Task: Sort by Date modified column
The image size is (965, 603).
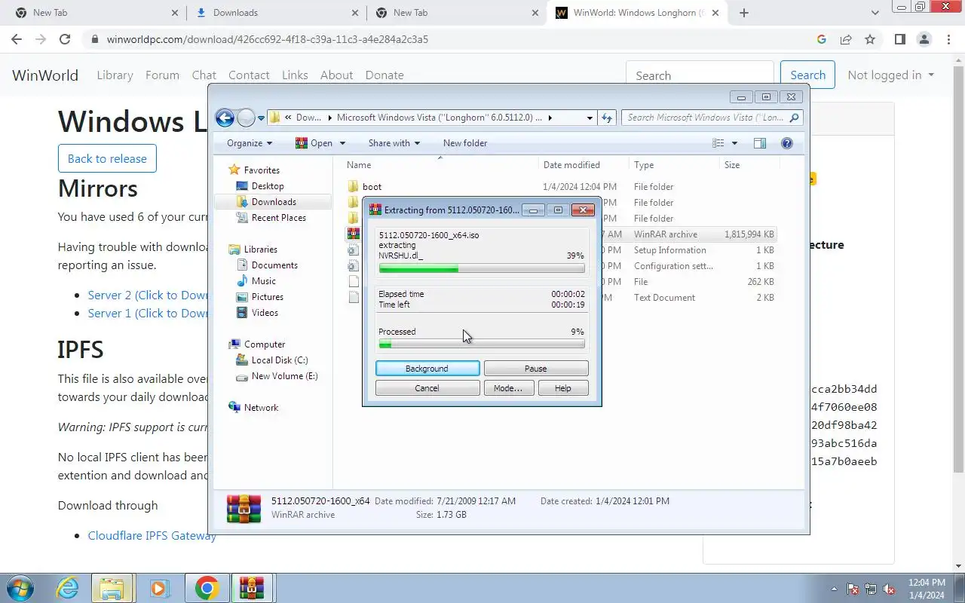Action: [x=571, y=165]
